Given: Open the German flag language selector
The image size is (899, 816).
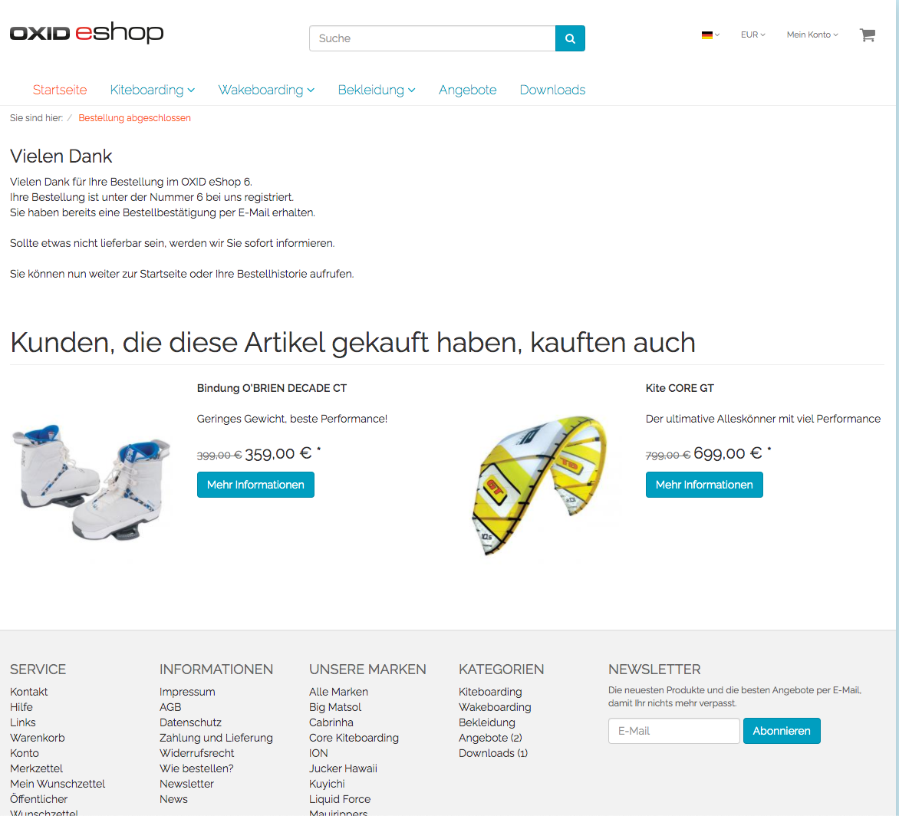Looking at the screenshot, I should (x=710, y=35).
